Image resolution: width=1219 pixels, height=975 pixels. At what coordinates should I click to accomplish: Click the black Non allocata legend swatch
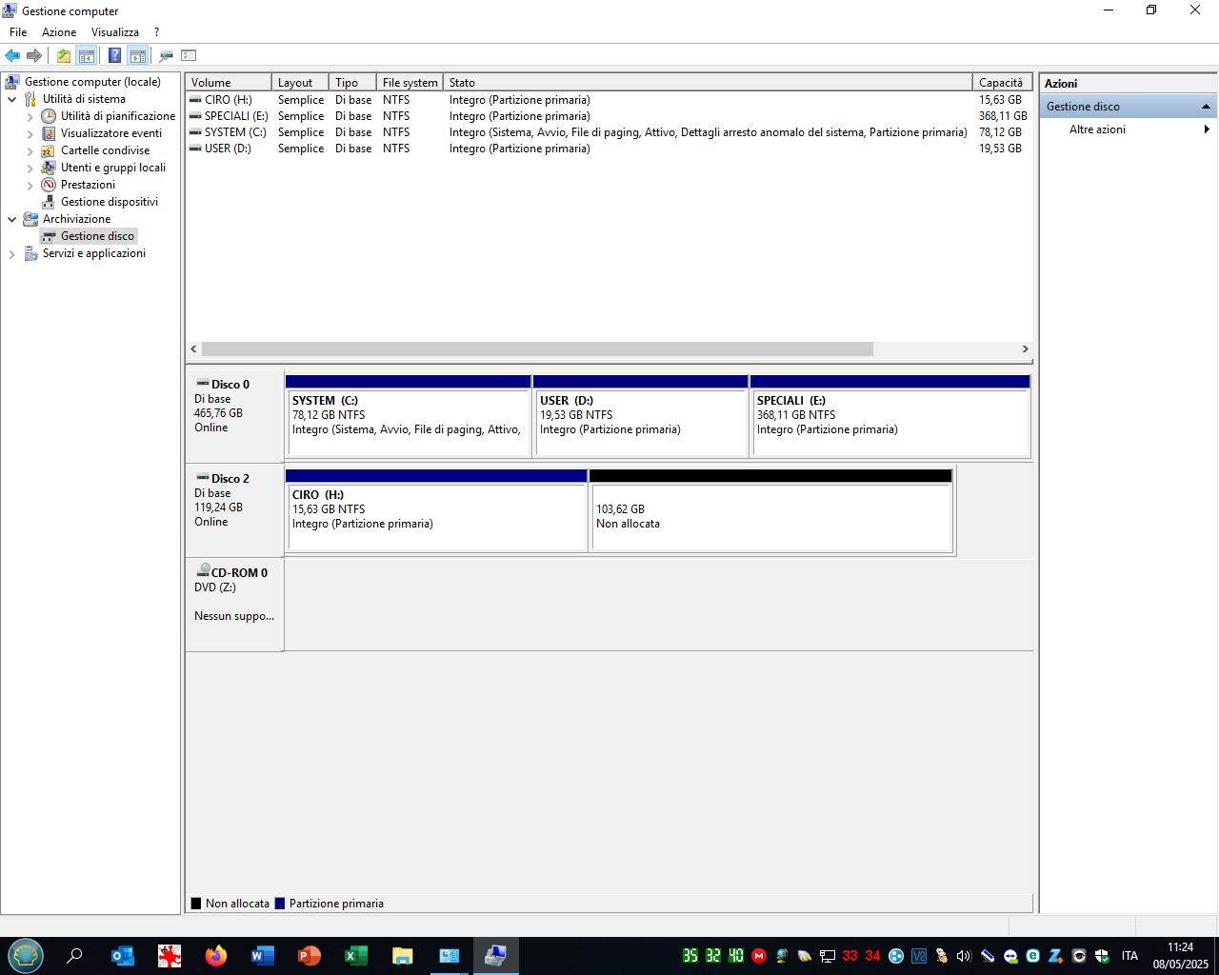click(196, 904)
